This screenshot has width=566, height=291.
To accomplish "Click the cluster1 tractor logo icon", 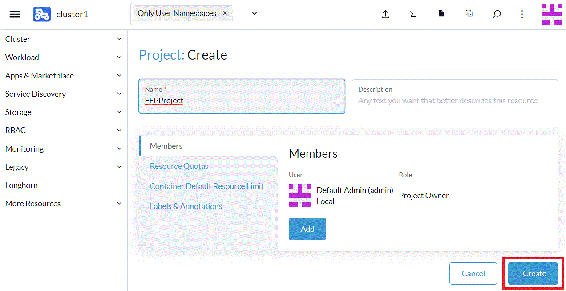I will coord(41,14).
